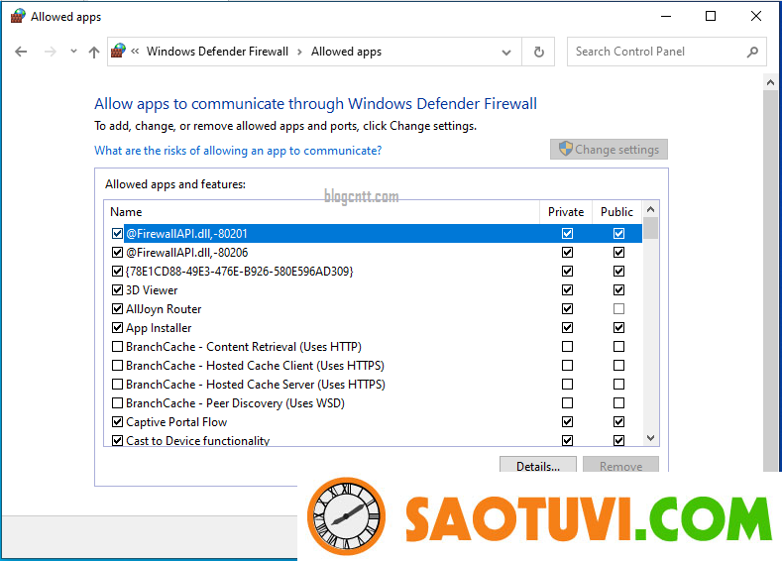Select Allowed apps breadcrumb segment

346,52
